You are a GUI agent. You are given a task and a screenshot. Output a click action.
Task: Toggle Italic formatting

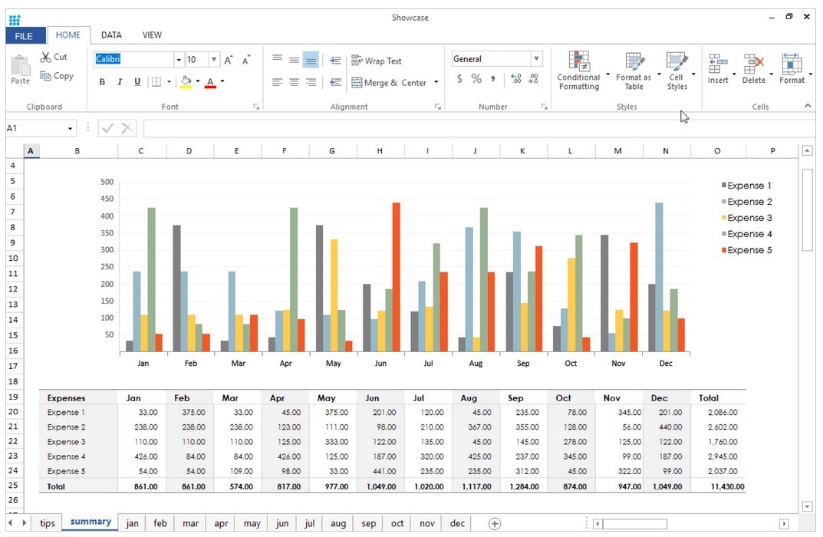point(120,82)
